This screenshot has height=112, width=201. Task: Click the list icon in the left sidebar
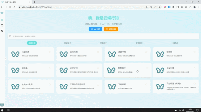pyautogui.click(x=2, y=31)
